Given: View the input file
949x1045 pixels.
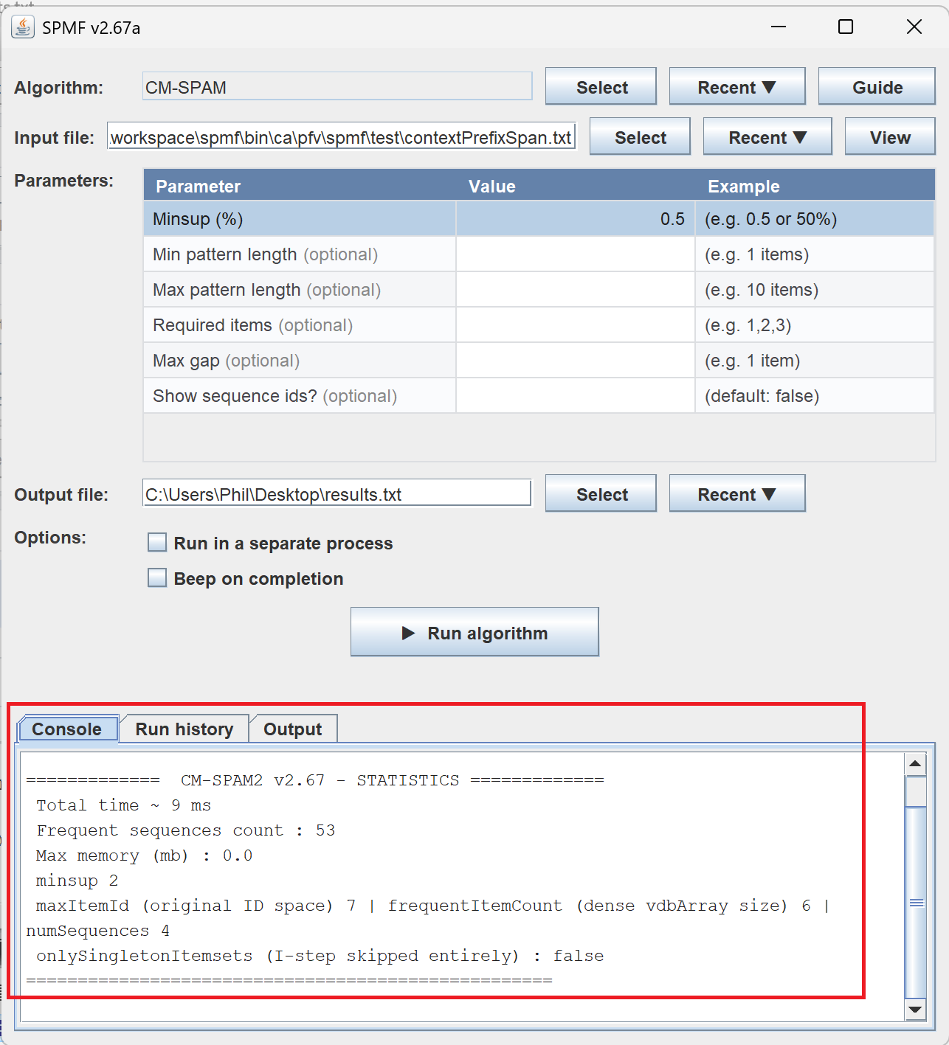Looking at the screenshot, I should (890, 137).
